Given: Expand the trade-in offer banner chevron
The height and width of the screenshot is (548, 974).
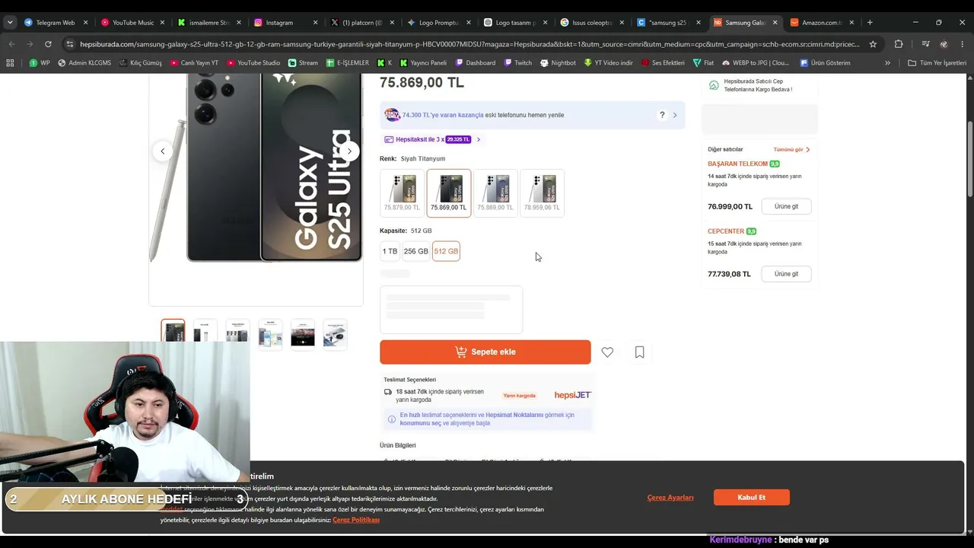Looking at the screenshot, I should click(x=675, y=115).
